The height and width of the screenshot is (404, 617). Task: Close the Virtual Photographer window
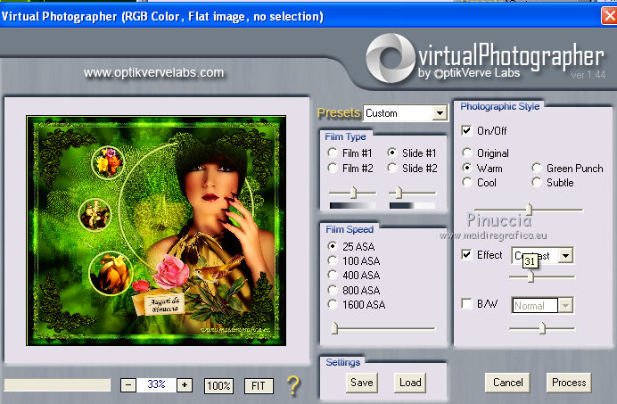(610, 16)
